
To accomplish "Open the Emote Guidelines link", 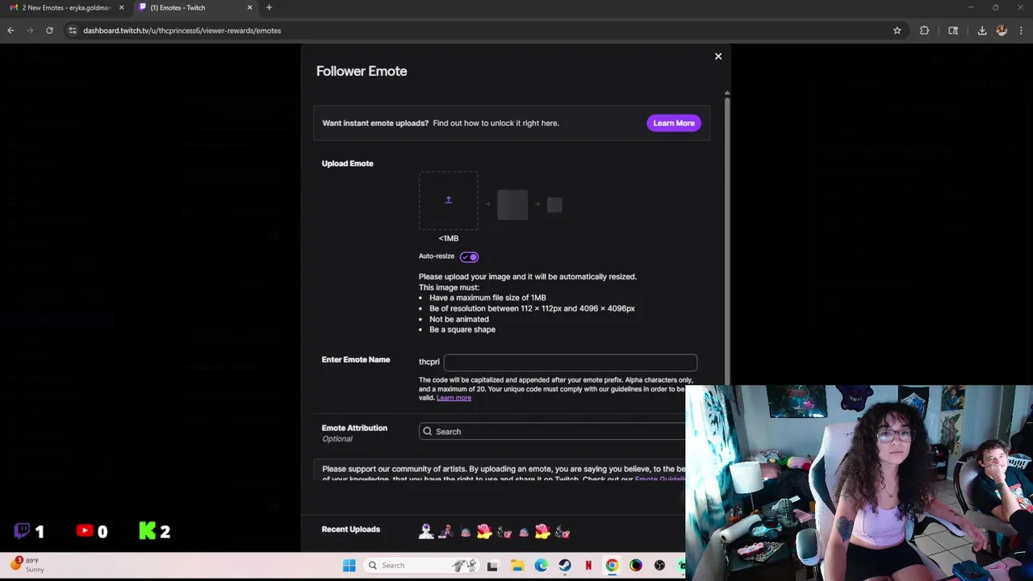I will [x=660, y=479].
